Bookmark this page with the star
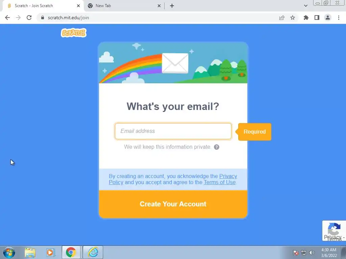The width and height of the screenshot is (346, 259). 293,18
